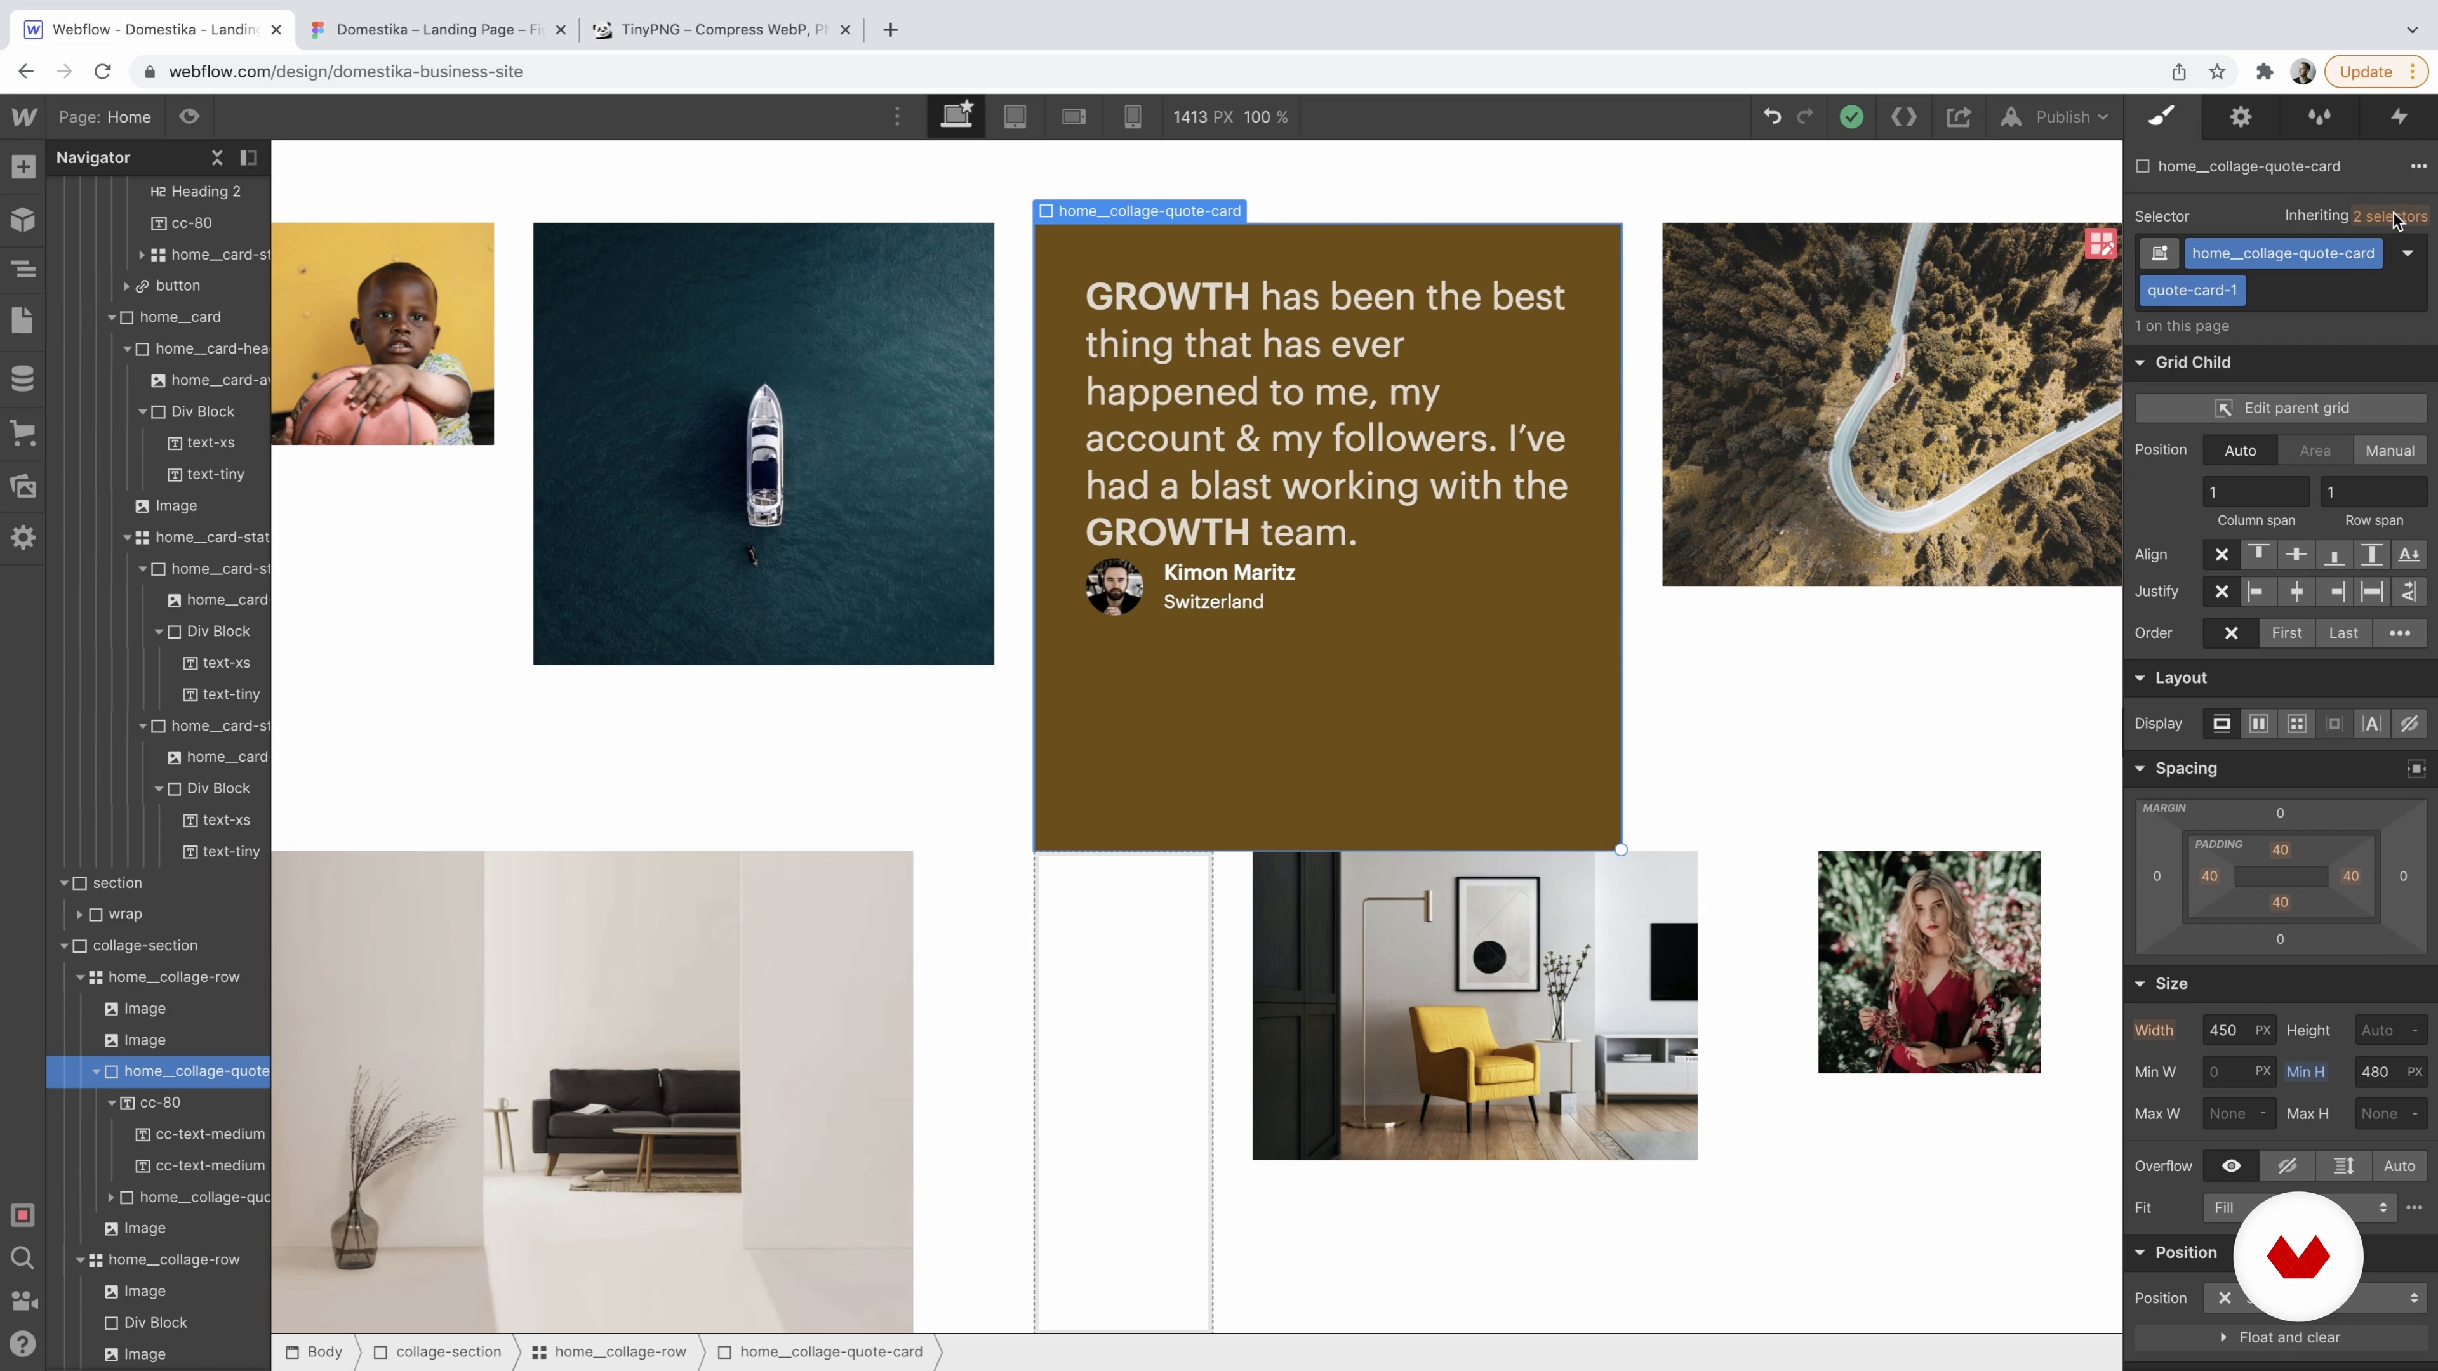Click Edit parent grid button
The image size is (2438, 1371).
[2281, 407]
